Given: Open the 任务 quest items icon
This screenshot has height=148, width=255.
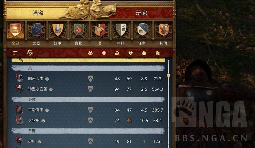Looking at the screenshot, I should (142, 30).
